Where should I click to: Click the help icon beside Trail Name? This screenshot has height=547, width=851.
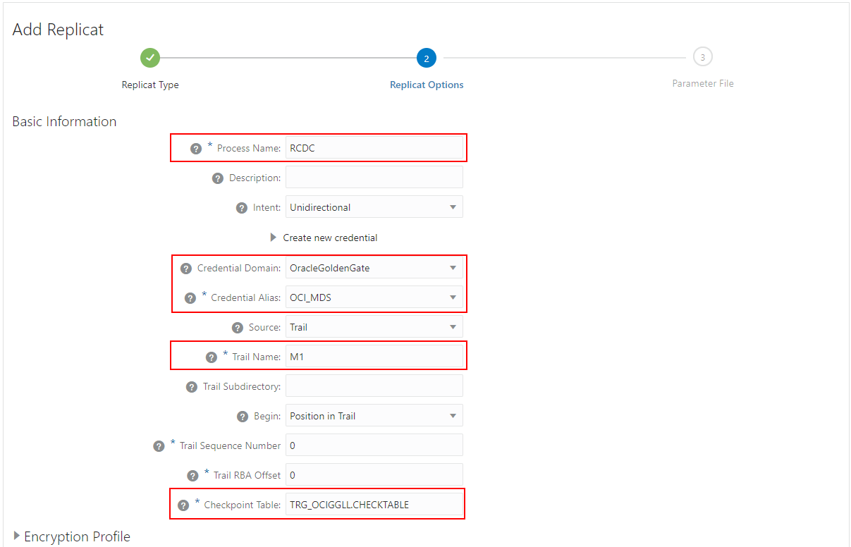coord(212,357)
